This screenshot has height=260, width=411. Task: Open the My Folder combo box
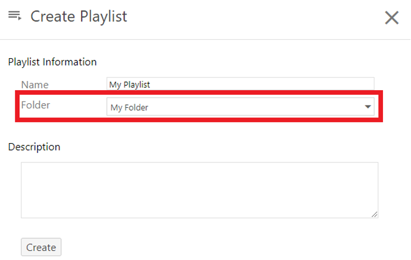coord(240,107)
